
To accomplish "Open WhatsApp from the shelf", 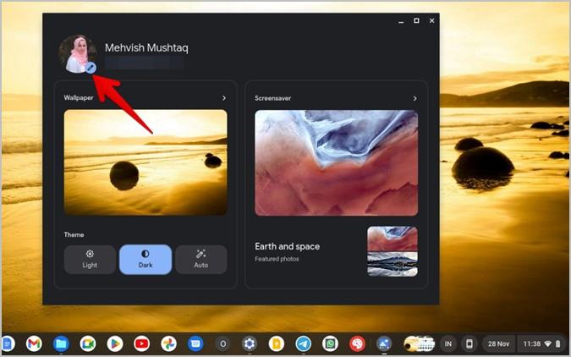I will [330, 343].
